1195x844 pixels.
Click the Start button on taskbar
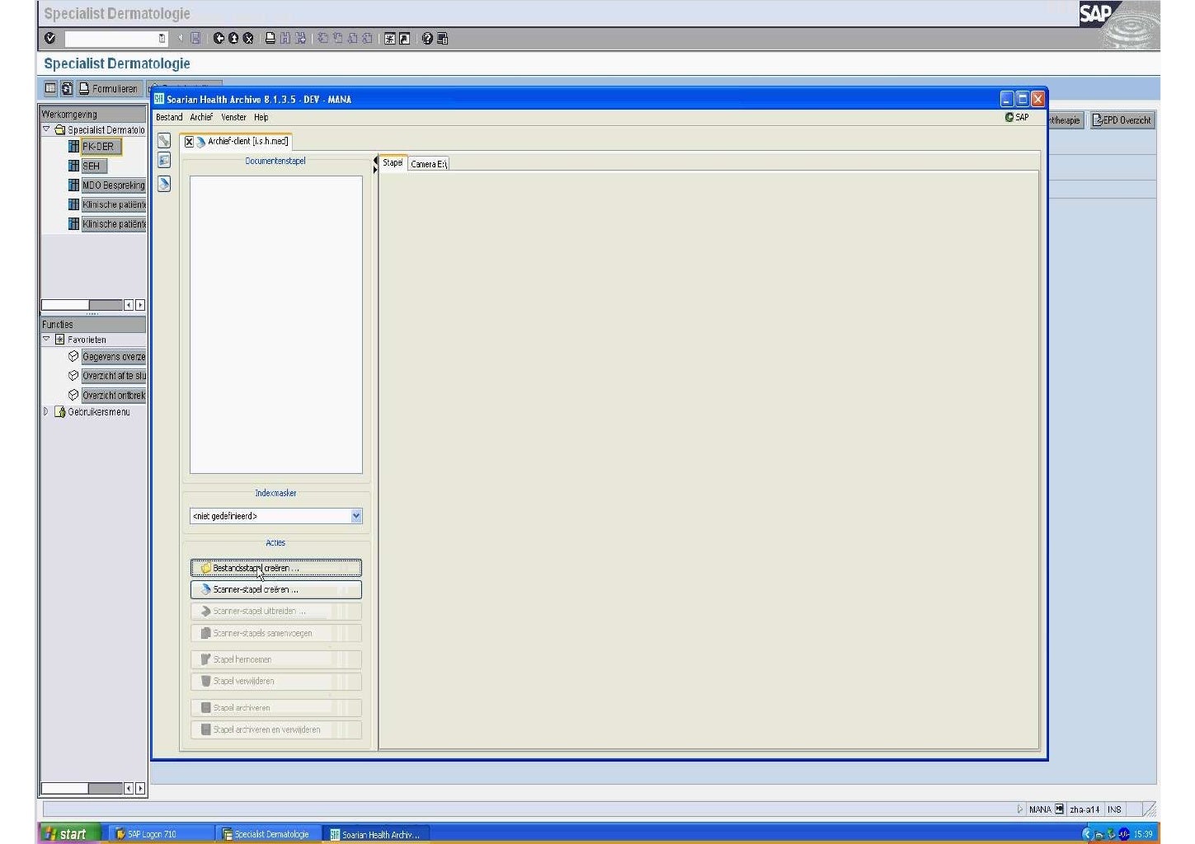click(x=69, y=833)
